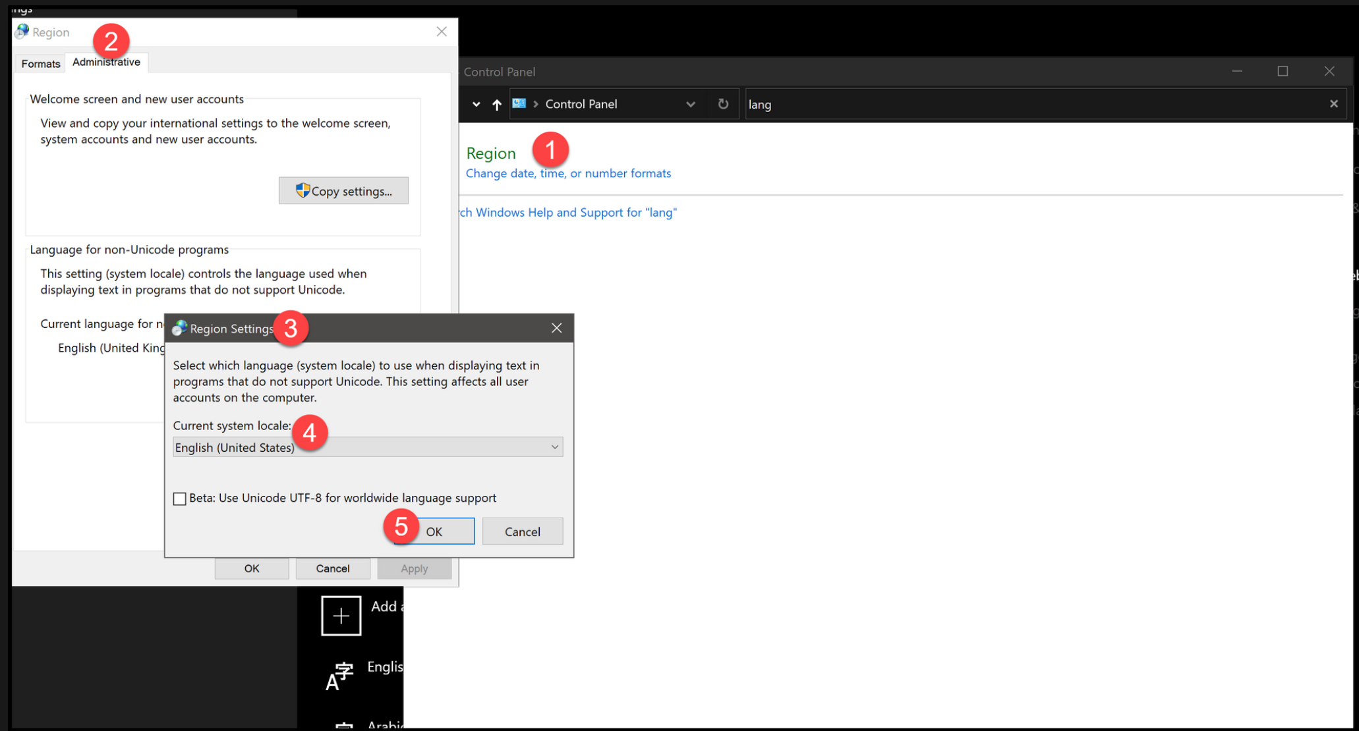Click the up-arrow navigation icon

point(497,104)
